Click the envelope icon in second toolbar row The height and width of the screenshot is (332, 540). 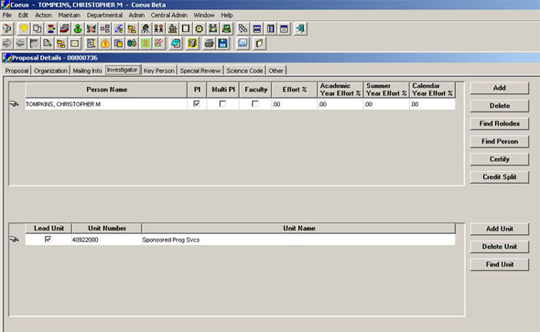click(75, 43)
